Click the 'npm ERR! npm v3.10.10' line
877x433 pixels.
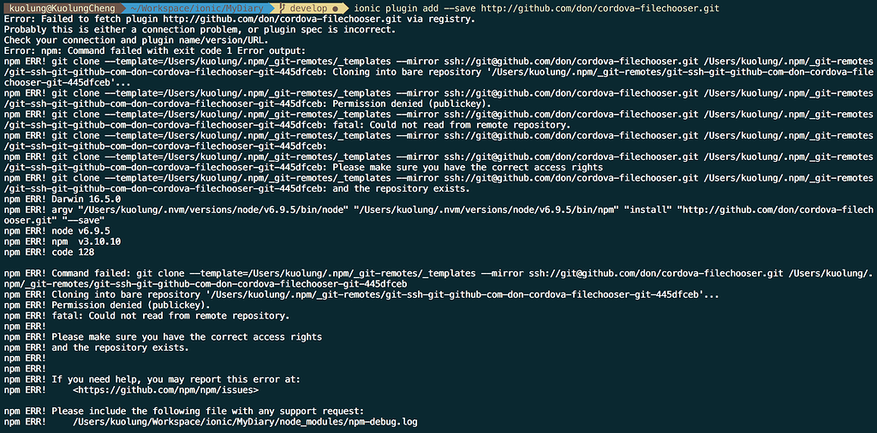tap(62, 242)
